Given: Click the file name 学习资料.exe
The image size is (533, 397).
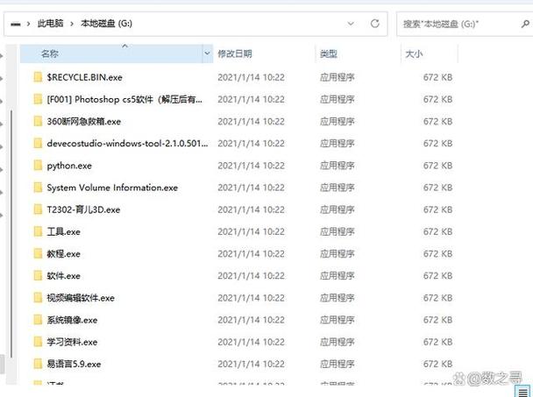Looking at the screenshot, I should 72,342.
